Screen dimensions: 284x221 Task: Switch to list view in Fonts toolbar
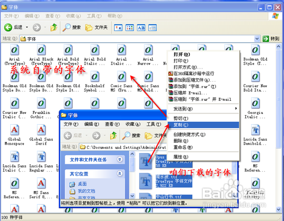coord(130,28)
